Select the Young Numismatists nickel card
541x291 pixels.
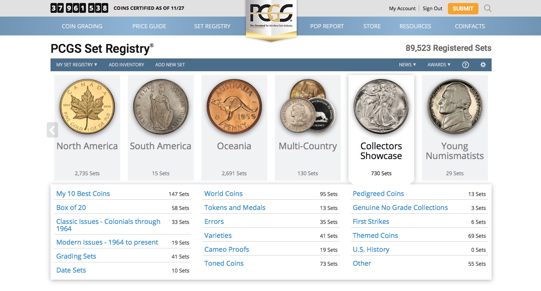click(455, 127)
